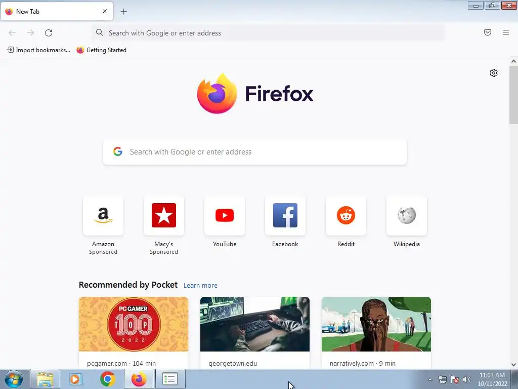Open the Firefox application menu
Viewport: 518px width, 389px height.
click(x=506, y=32)
